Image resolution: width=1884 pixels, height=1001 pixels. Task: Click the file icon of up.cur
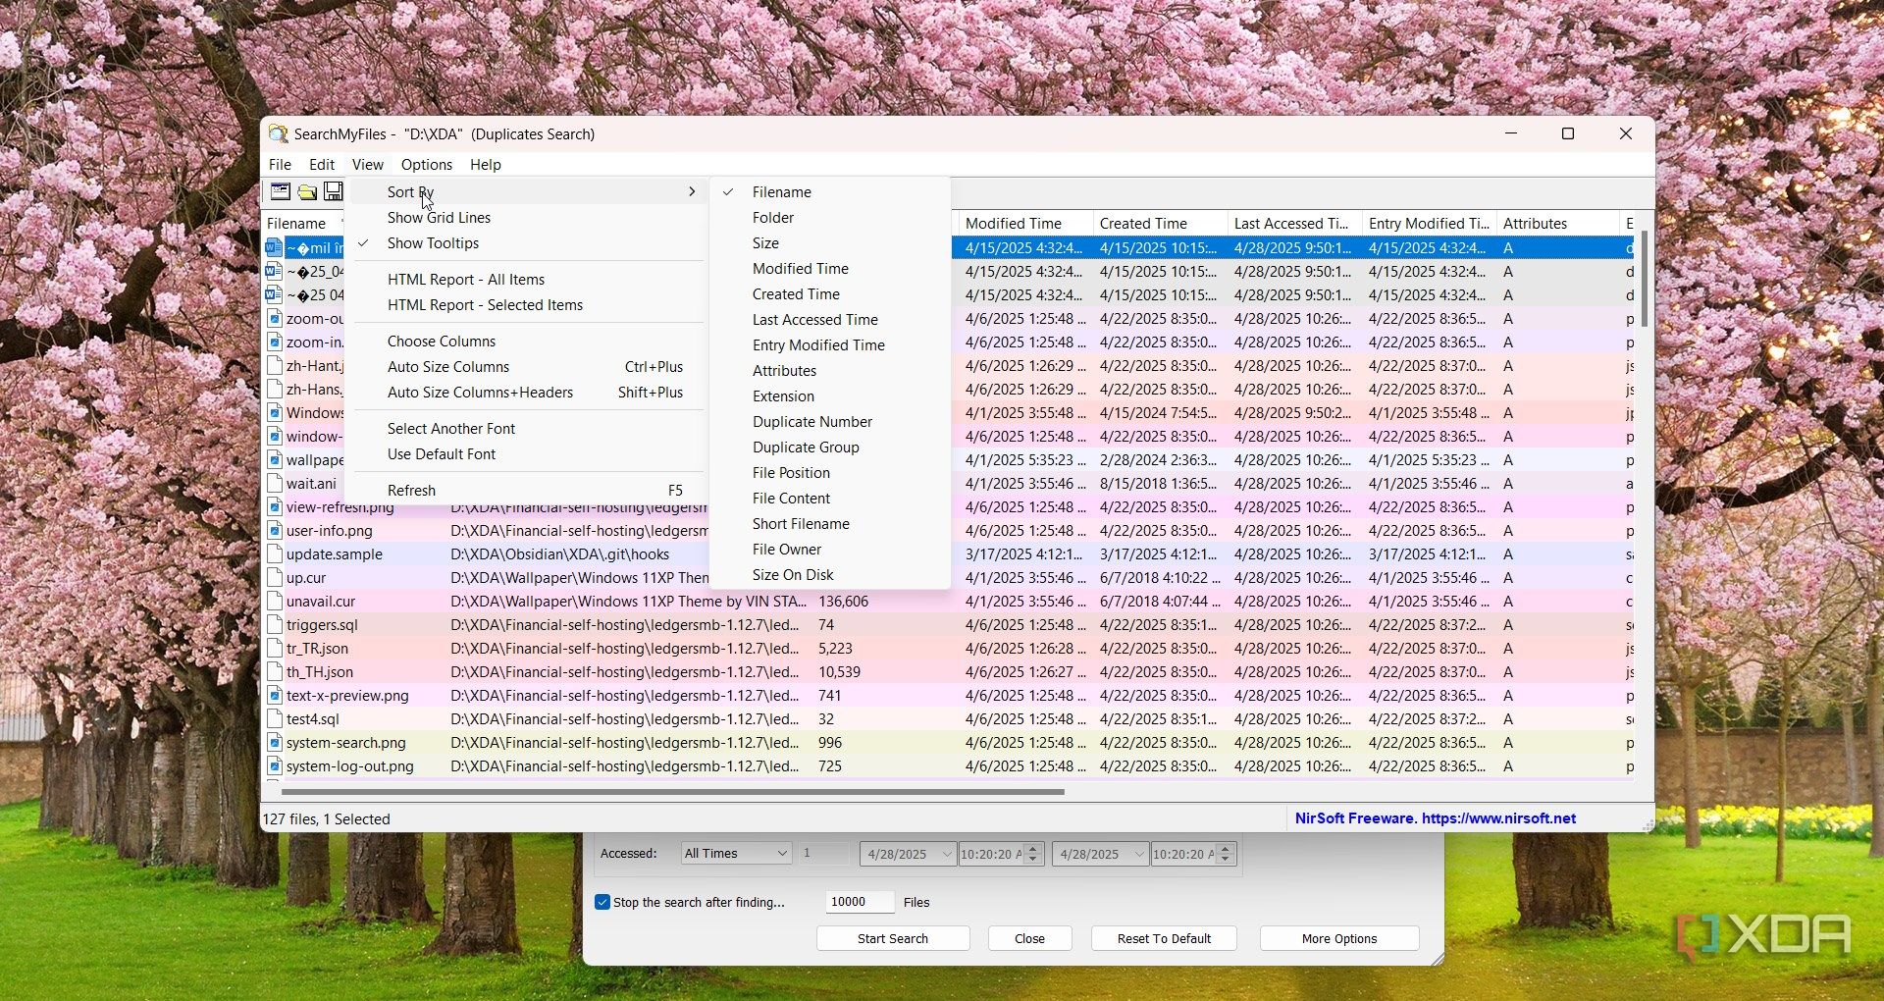pos(275,578)
